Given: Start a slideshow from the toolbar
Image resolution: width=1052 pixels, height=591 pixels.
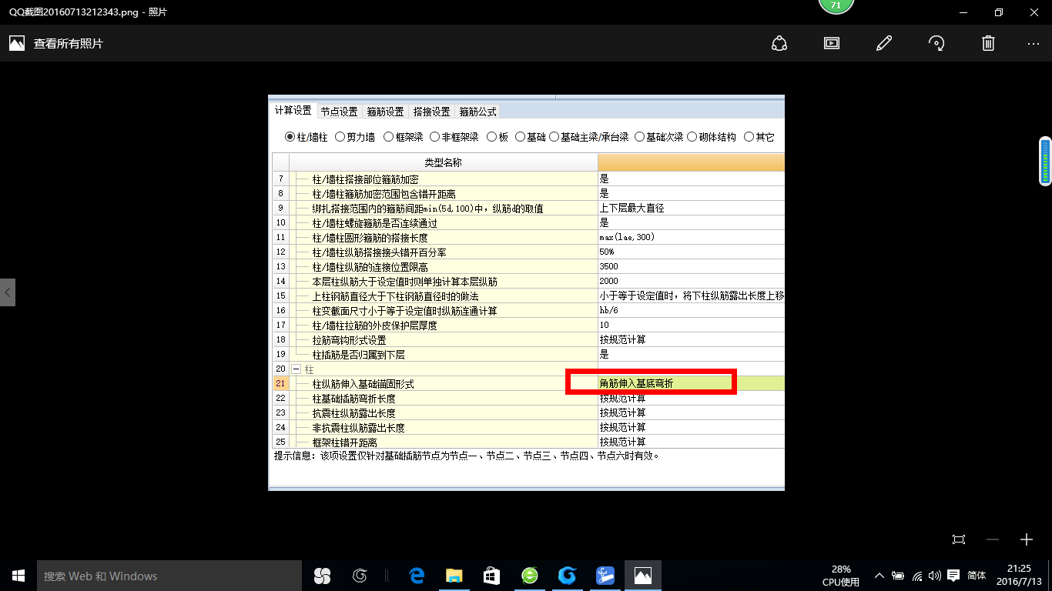Looking at the screenshot, I should pyautogui.click(x=832, y=43).
